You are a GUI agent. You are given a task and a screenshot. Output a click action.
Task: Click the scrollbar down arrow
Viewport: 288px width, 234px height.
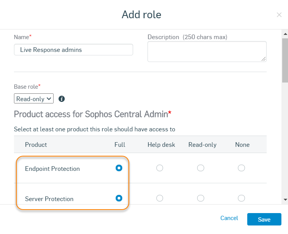pyautogui.click(x=285, y=200)
